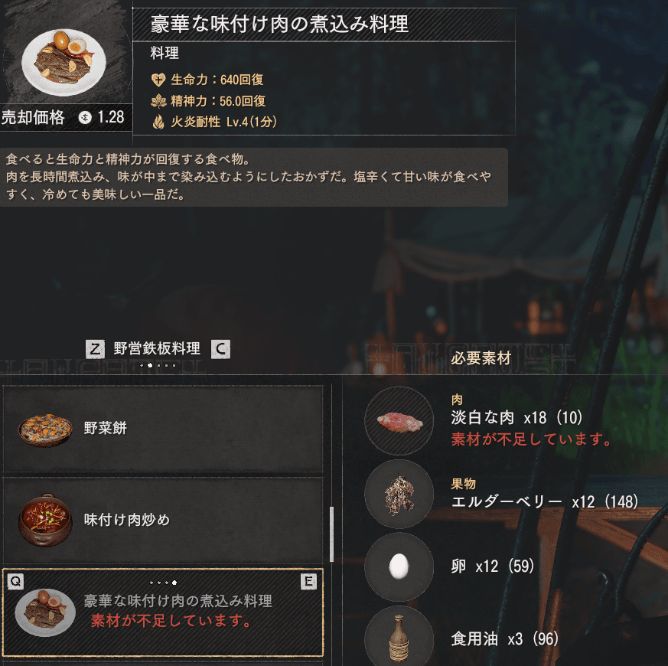Open the 野営鉄板料理 category tab
The image size is (668, 666).
click(x=157, y=348)
